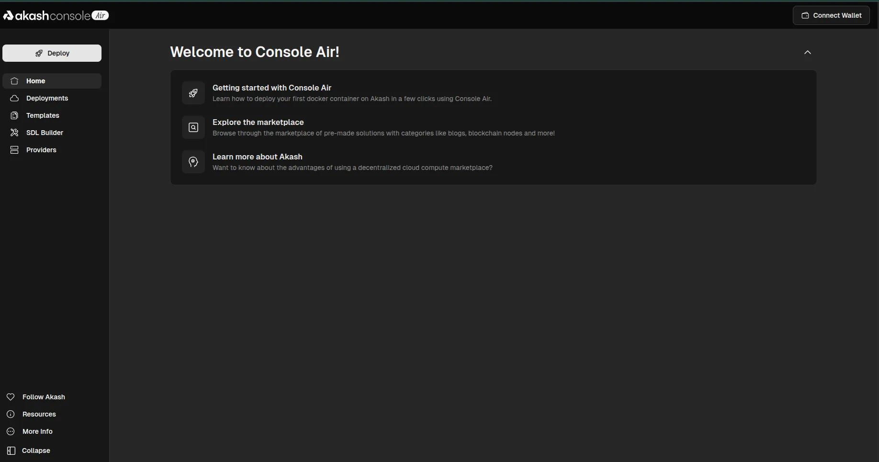Click text about deploying first docker container
The height and width of the screenshot is (462, 879).
click(352, 99)
